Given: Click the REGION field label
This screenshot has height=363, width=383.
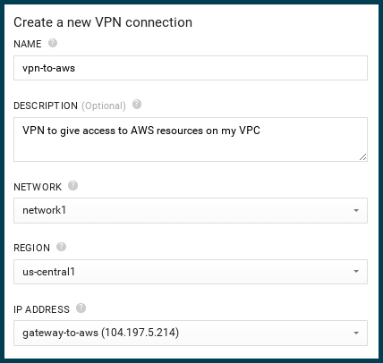Looking at the screenshot, I should 31,248.
